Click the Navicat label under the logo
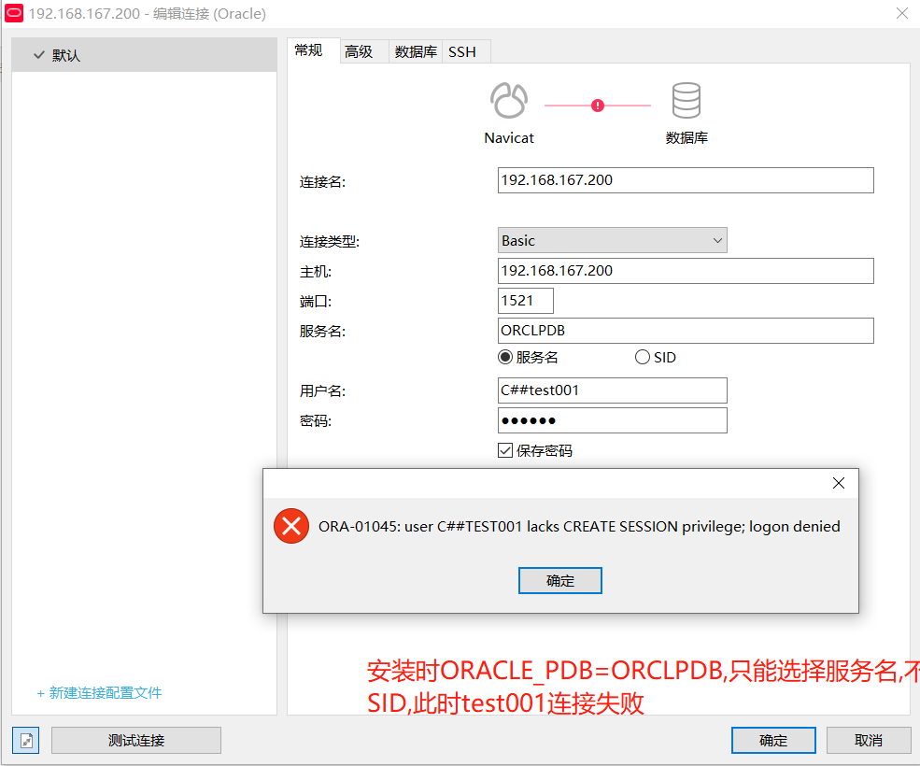This screenshot has width=920, height=766. point(509,138)
